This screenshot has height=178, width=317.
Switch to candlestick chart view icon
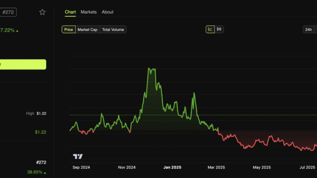click(x=219, y=29)
